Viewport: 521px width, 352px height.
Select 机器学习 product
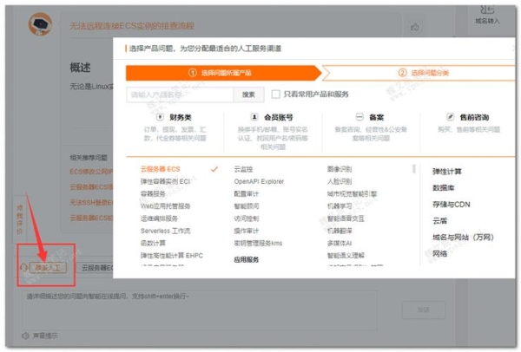point(340,206)
